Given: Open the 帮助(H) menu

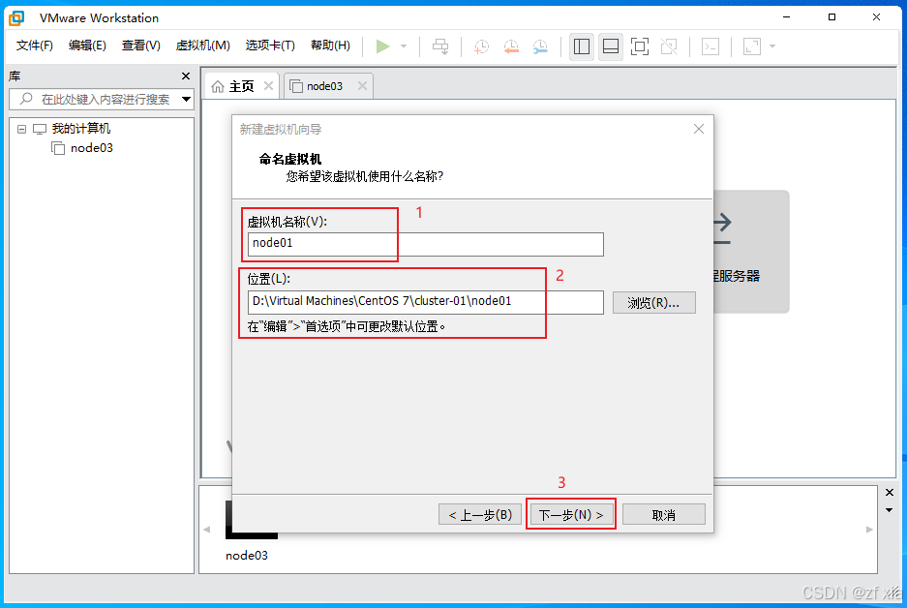Looking at the screenshot, I should [x=330, y=46].
